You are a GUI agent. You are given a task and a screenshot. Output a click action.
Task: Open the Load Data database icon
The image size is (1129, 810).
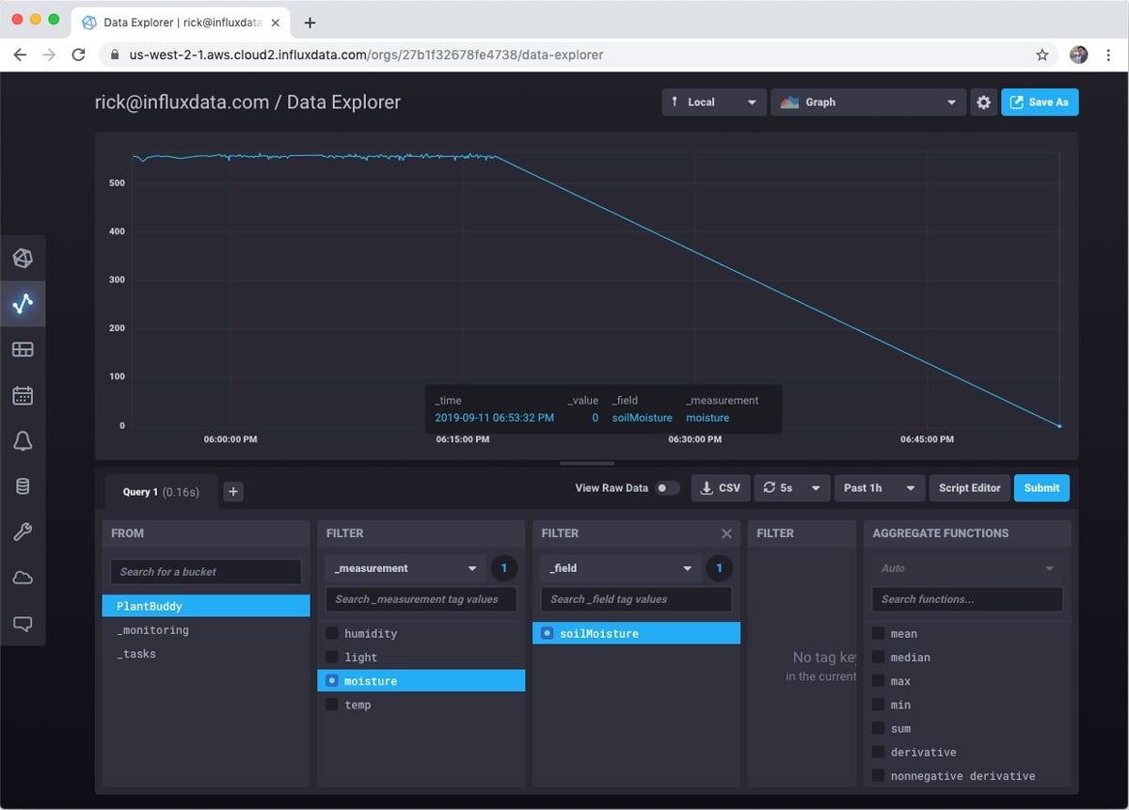click(x=24, y=486)
